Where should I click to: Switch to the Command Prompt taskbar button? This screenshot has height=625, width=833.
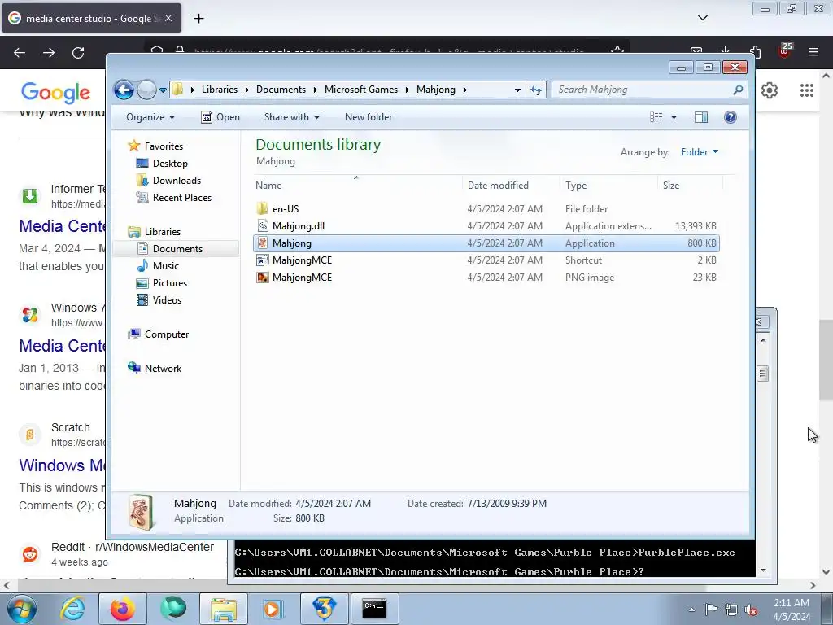pyautogui.click(x=374, y=609)
